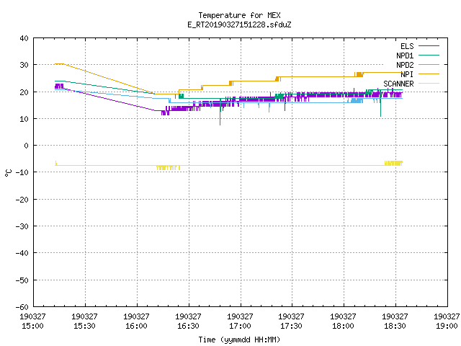
Task: Click the y-axis label 10
Action: (24, 119)
